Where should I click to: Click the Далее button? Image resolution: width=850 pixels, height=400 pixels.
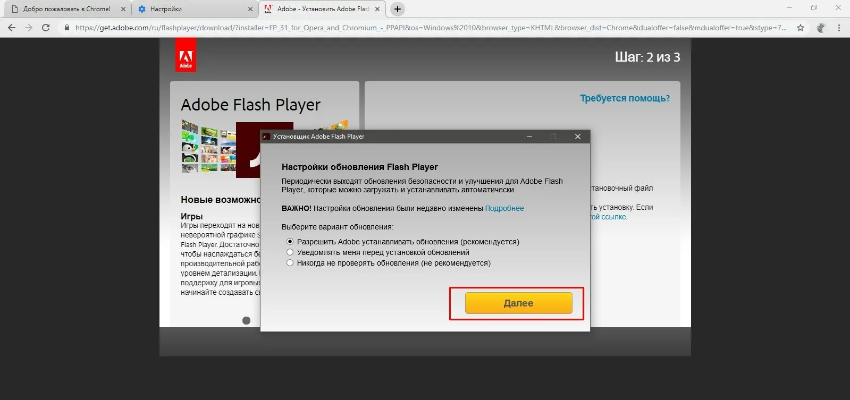(x=518, y=303)
